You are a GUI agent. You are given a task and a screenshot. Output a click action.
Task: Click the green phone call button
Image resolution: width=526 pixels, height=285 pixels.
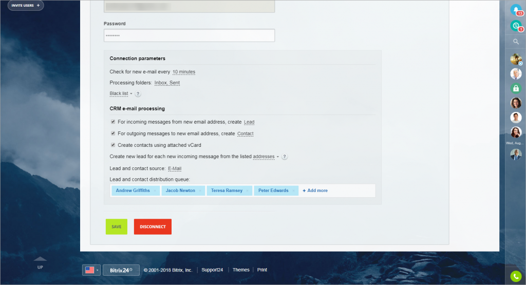click(x=516, y=276)
